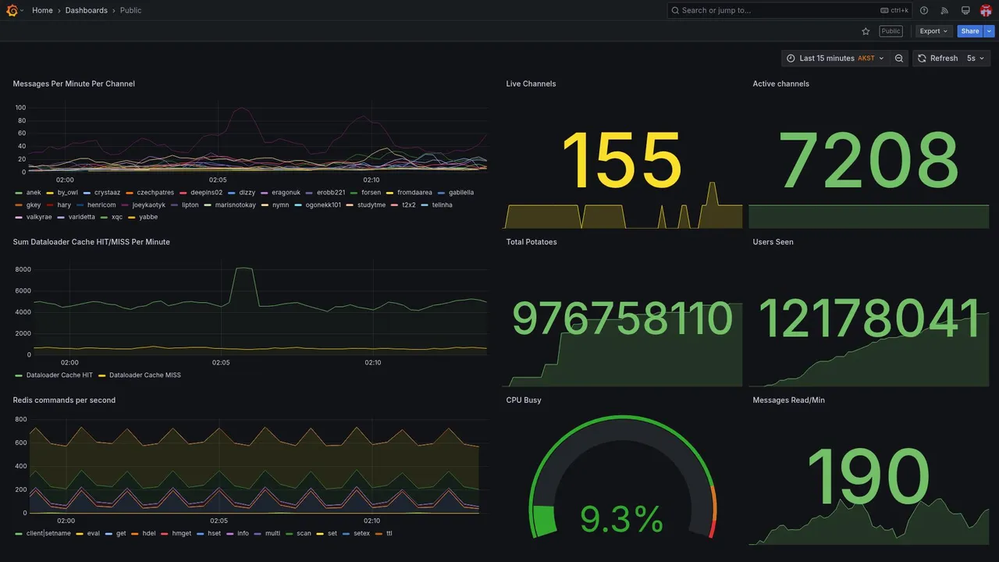Open the help question mark icon
Image resolution: width=999 pixels, height=562 pixels.
pos(924,10)
